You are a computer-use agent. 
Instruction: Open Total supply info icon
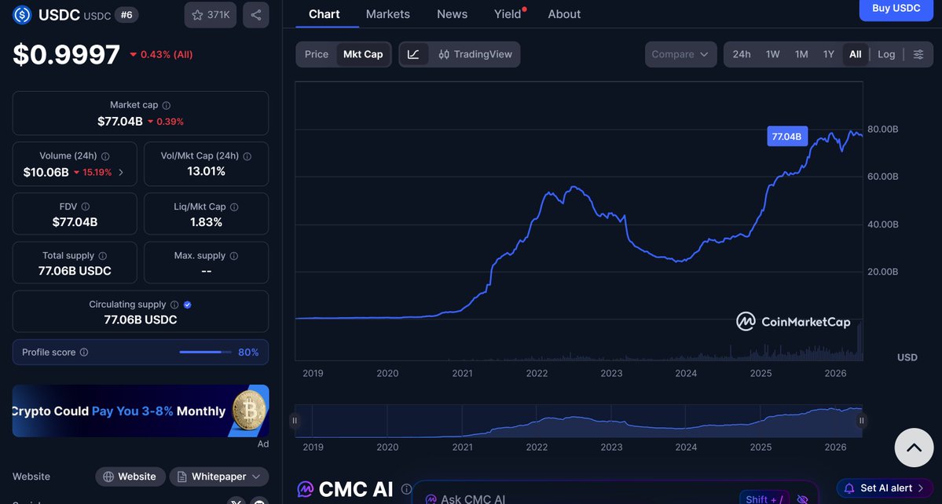pyautogui.click(x=103, y=256)
